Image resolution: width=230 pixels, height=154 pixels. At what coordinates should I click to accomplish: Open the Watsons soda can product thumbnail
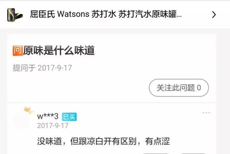[15, 15]
